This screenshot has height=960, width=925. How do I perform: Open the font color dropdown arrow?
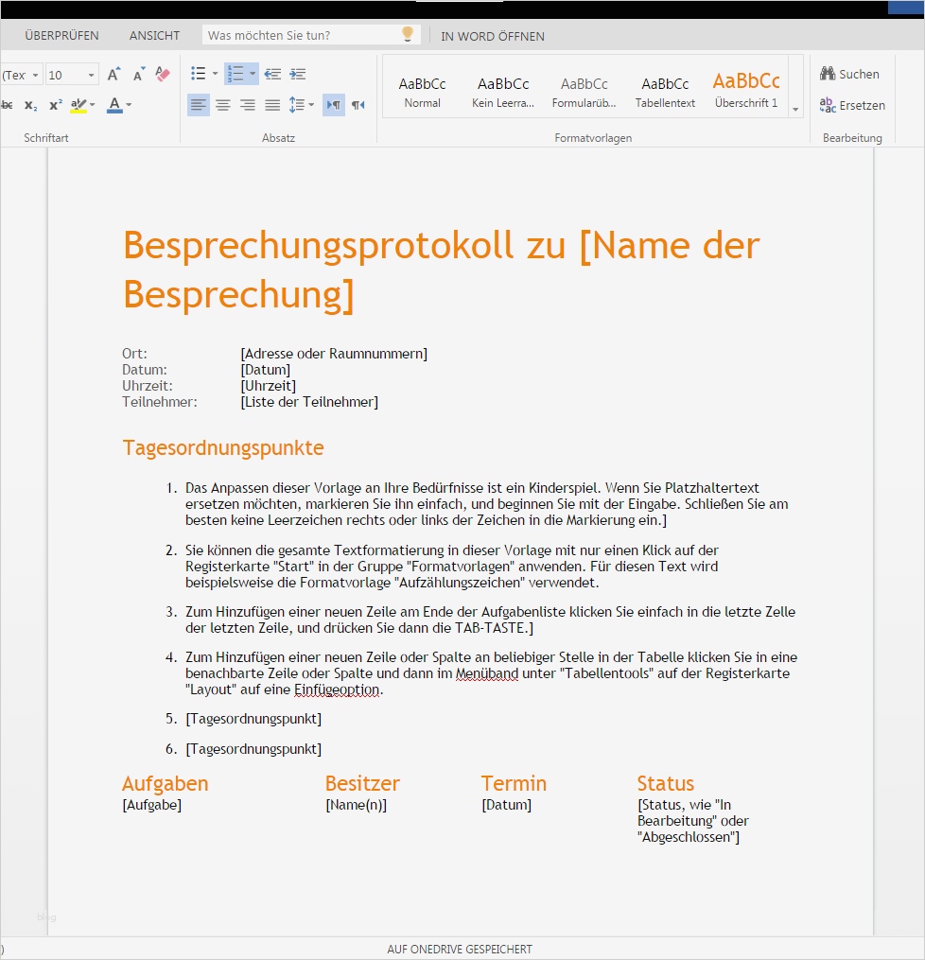pyautogui.click(x=127, y=104)
